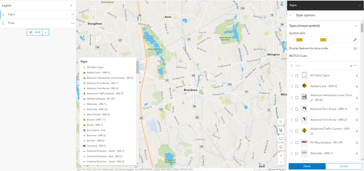Screen dimensions: 364x171
Task: Edit Alternate (M4-1) symbol
Action: (x=304, y=153)
